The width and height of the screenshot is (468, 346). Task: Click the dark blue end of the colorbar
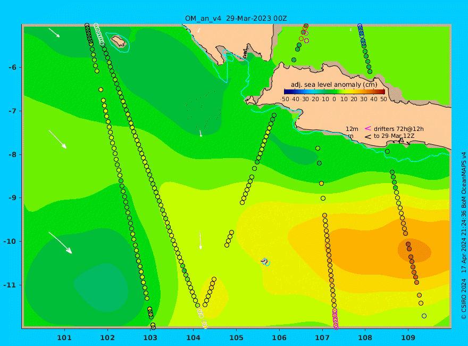click(x=287, y=92)
